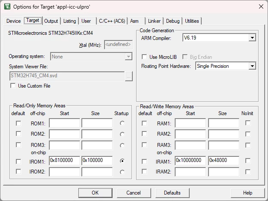
Task: Select ROM2 Startup radio button
Action: (x=122, y=134)
